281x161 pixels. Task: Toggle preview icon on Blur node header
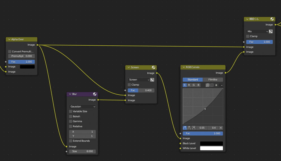[x=95, y=94]
